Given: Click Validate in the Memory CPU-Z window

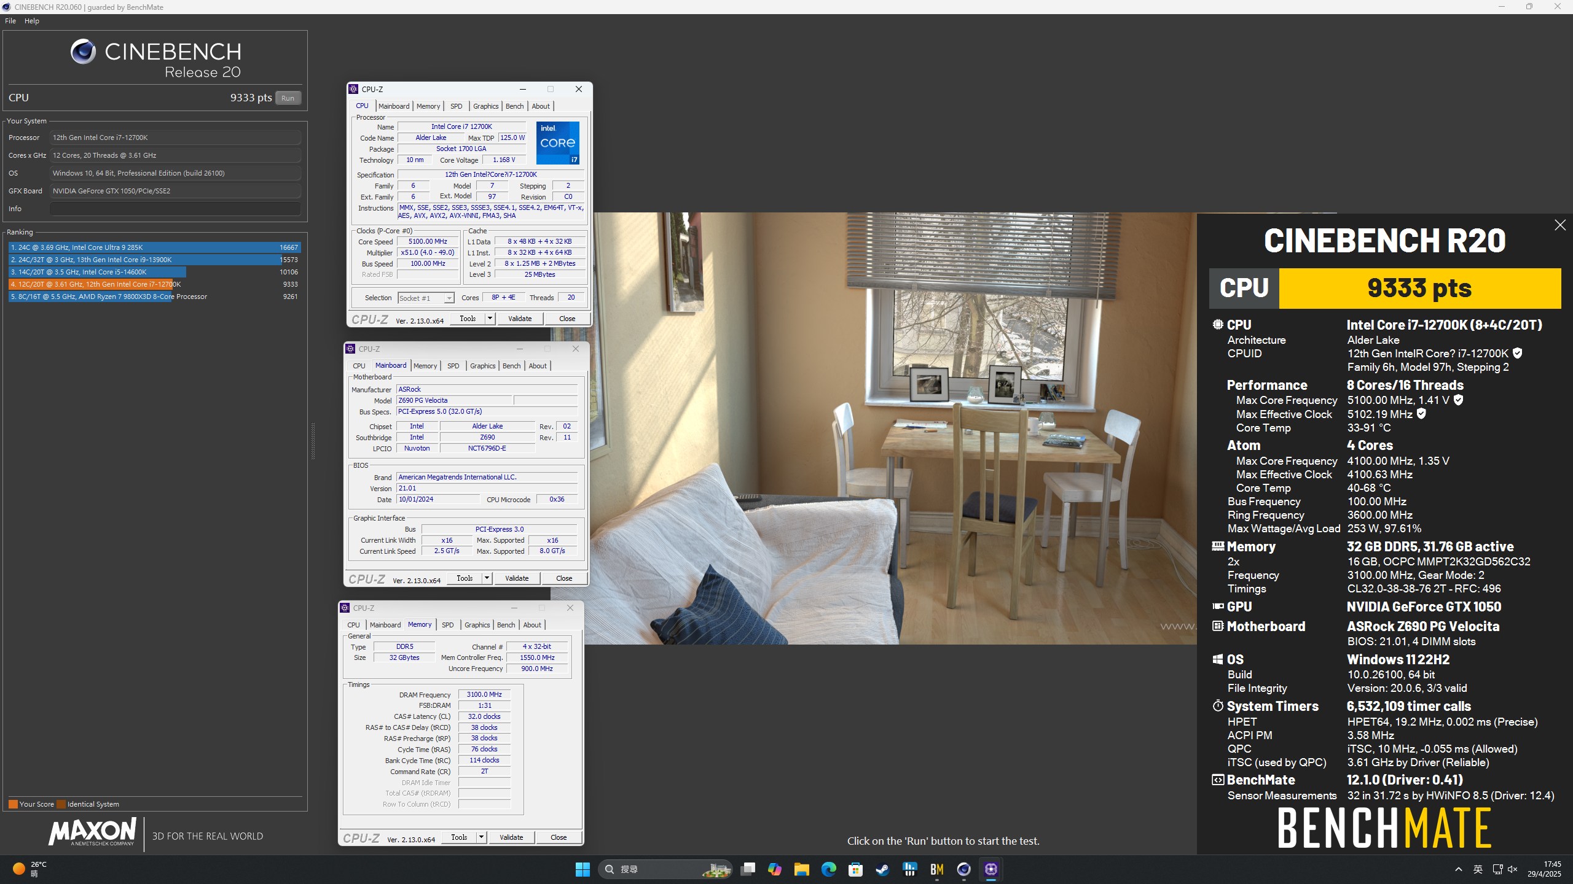Looking at the screenshot, I should [511, 837].
